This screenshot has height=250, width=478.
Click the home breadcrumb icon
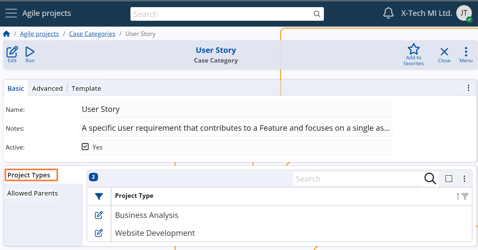(x=6, y=34)
